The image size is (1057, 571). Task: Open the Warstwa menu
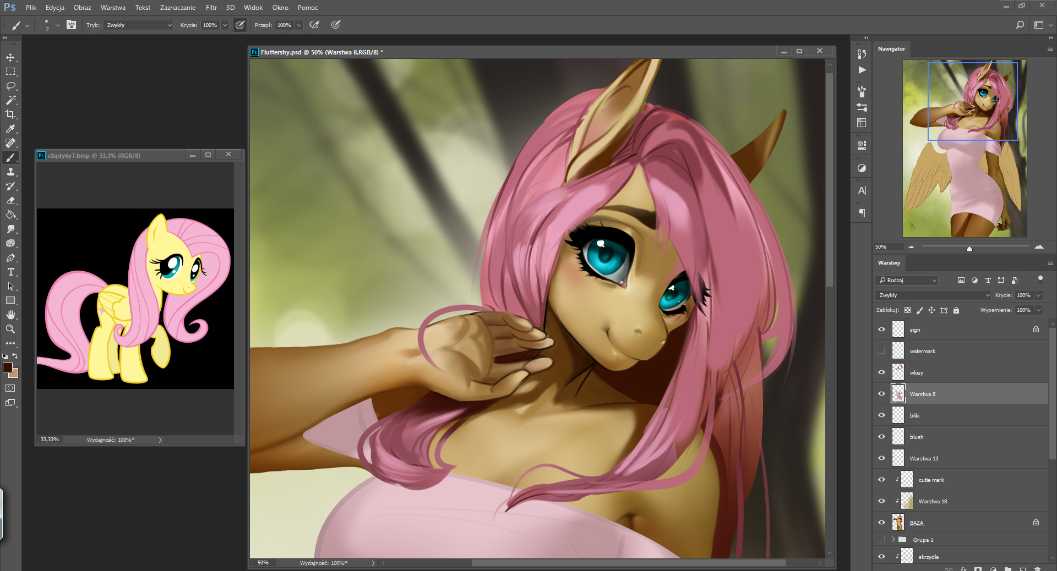point(113,8)
